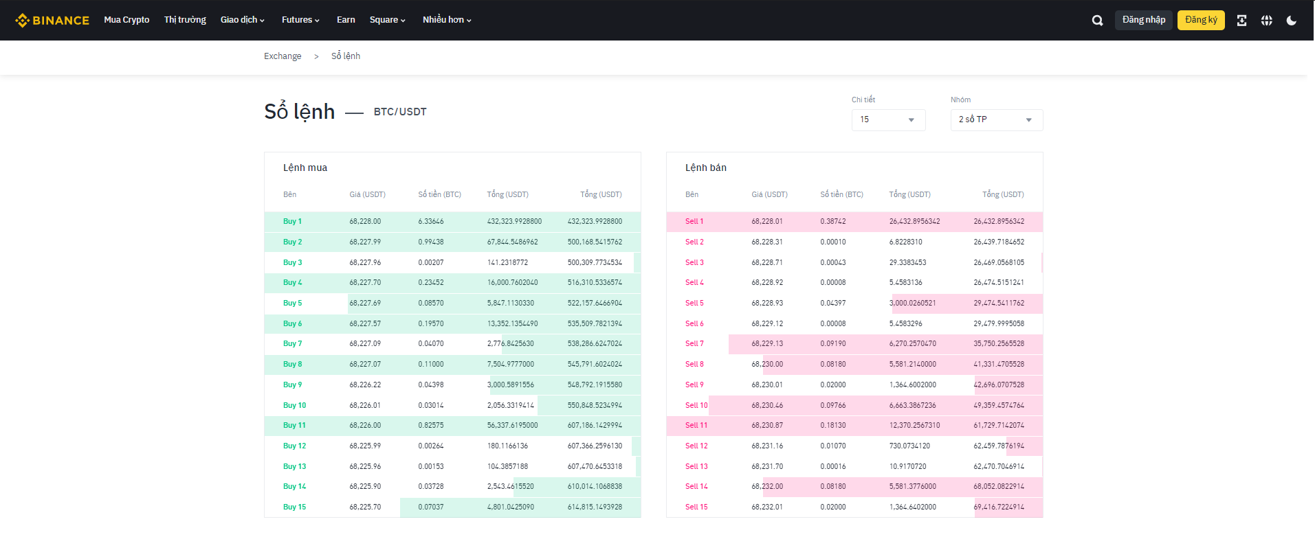Click the Đăng nhập button
Image resolution: width=1315 pixels, height=550 pixels.
pos(1143,20)
